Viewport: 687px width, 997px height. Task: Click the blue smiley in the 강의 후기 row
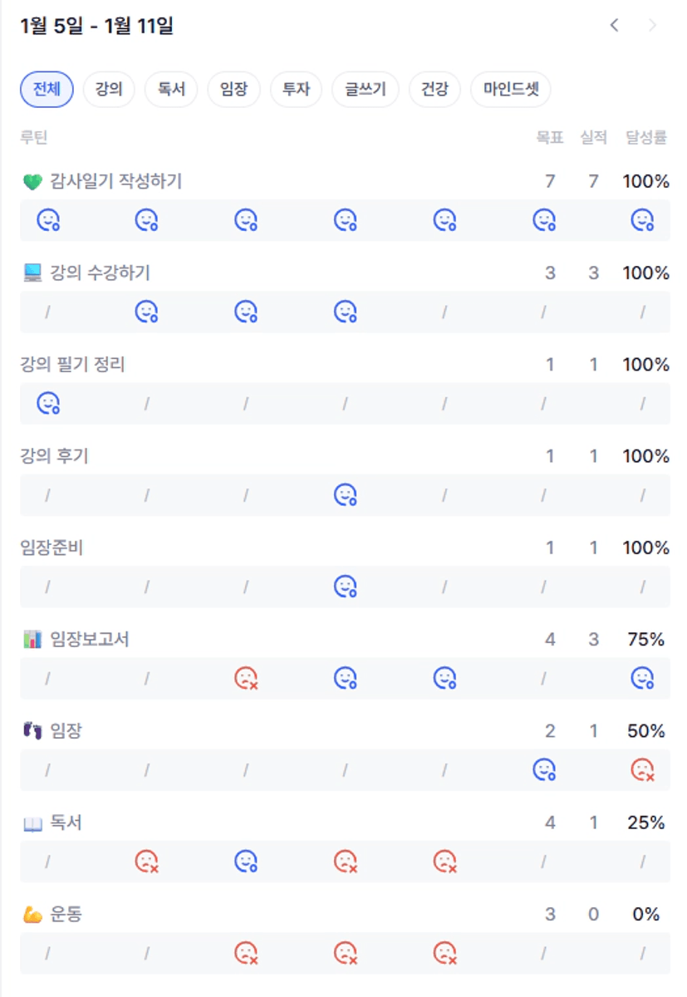tap(345, 495)
